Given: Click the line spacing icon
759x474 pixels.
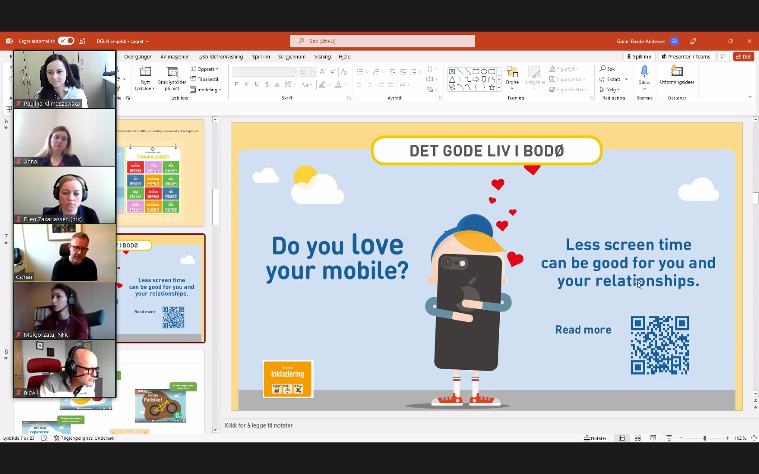Looking at the screenshot, I should click(x=414, y=72).
